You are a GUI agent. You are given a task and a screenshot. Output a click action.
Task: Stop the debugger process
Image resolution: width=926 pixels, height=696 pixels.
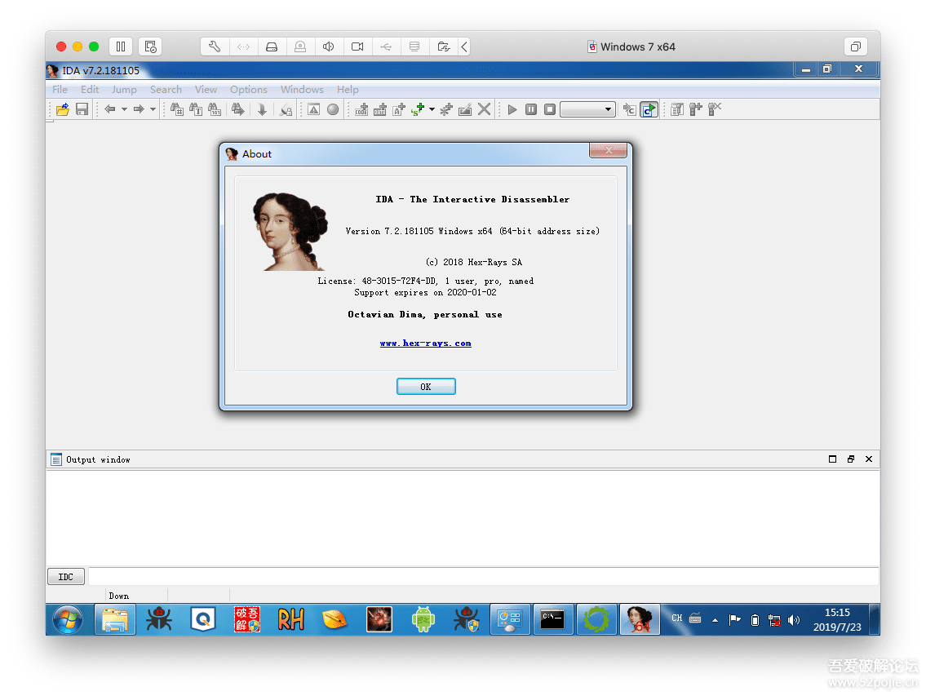(x=550, y=109)
